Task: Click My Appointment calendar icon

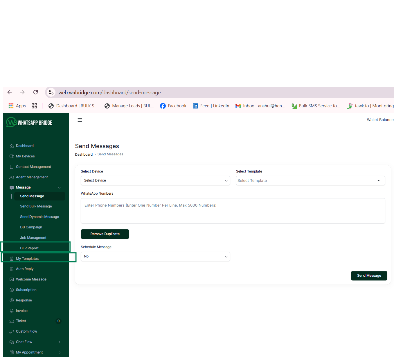Action: click(12, 352)
